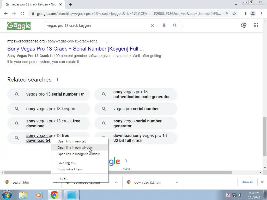Open a new tab with the plus button
This screenshot has width=267, height=200.
pyautogui.click(x=70, y=4)
